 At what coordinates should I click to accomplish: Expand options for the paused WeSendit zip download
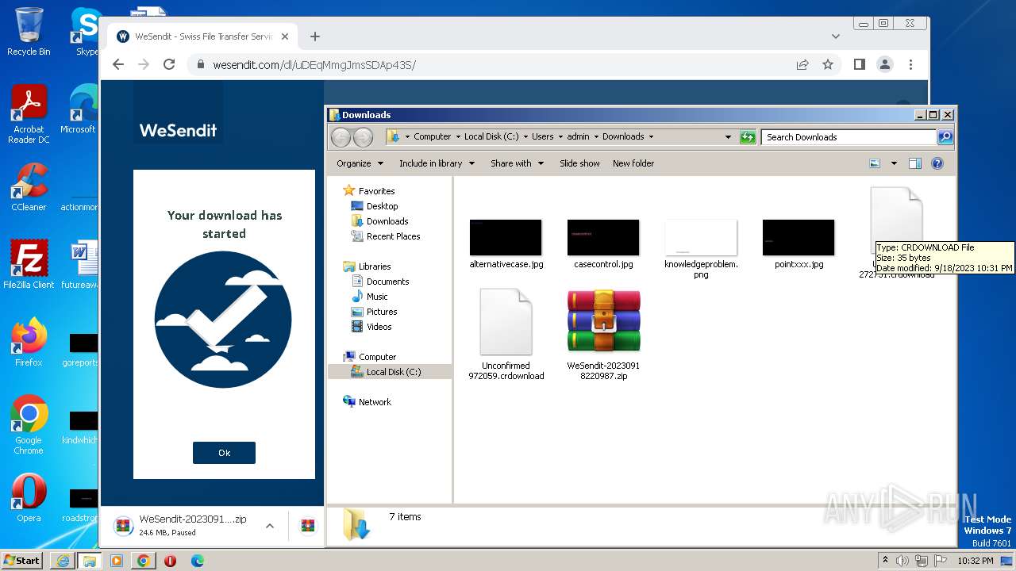(x=270, y=525)
